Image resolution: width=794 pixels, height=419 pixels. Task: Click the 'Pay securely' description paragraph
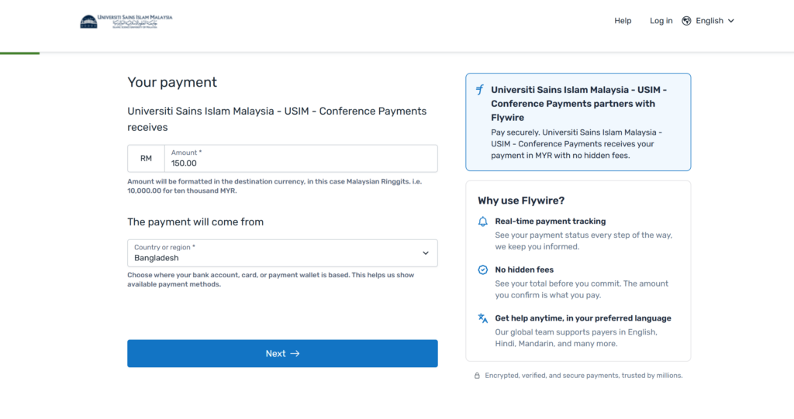(x=576, y=144)
